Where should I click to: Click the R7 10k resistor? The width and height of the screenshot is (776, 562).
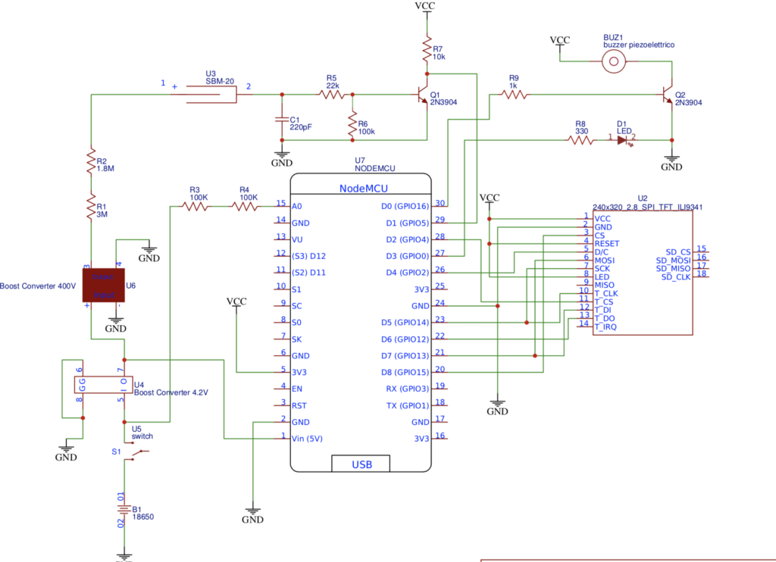(427, 50)
